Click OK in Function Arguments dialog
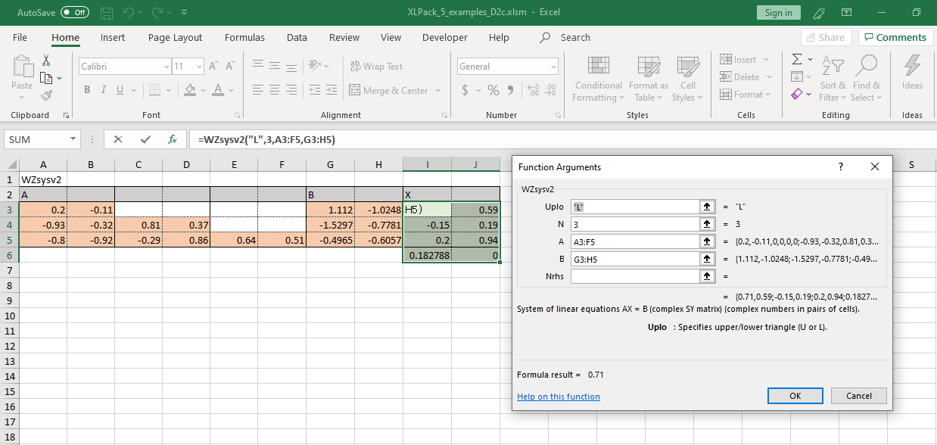 tap(795, 395)
